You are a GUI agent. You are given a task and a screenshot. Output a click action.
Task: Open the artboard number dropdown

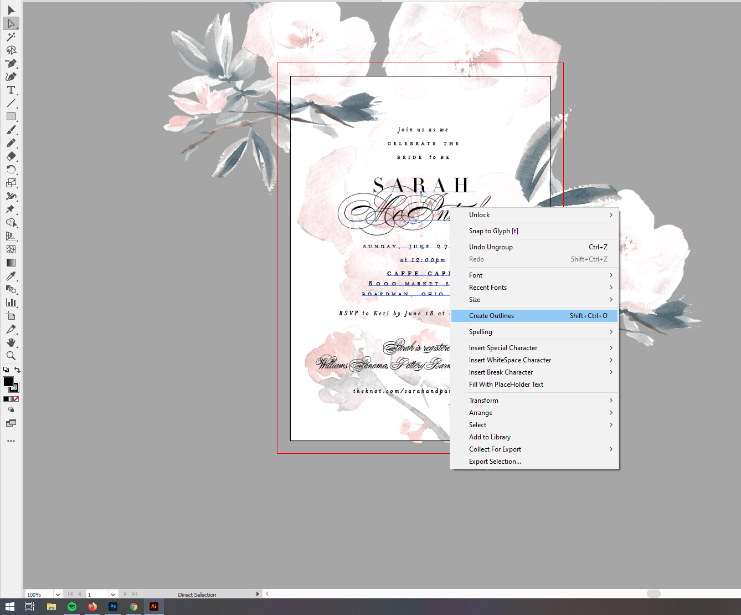click(113, 594)
